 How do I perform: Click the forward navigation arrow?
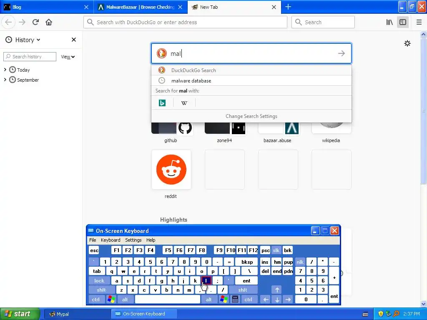(x=22, y=22)
